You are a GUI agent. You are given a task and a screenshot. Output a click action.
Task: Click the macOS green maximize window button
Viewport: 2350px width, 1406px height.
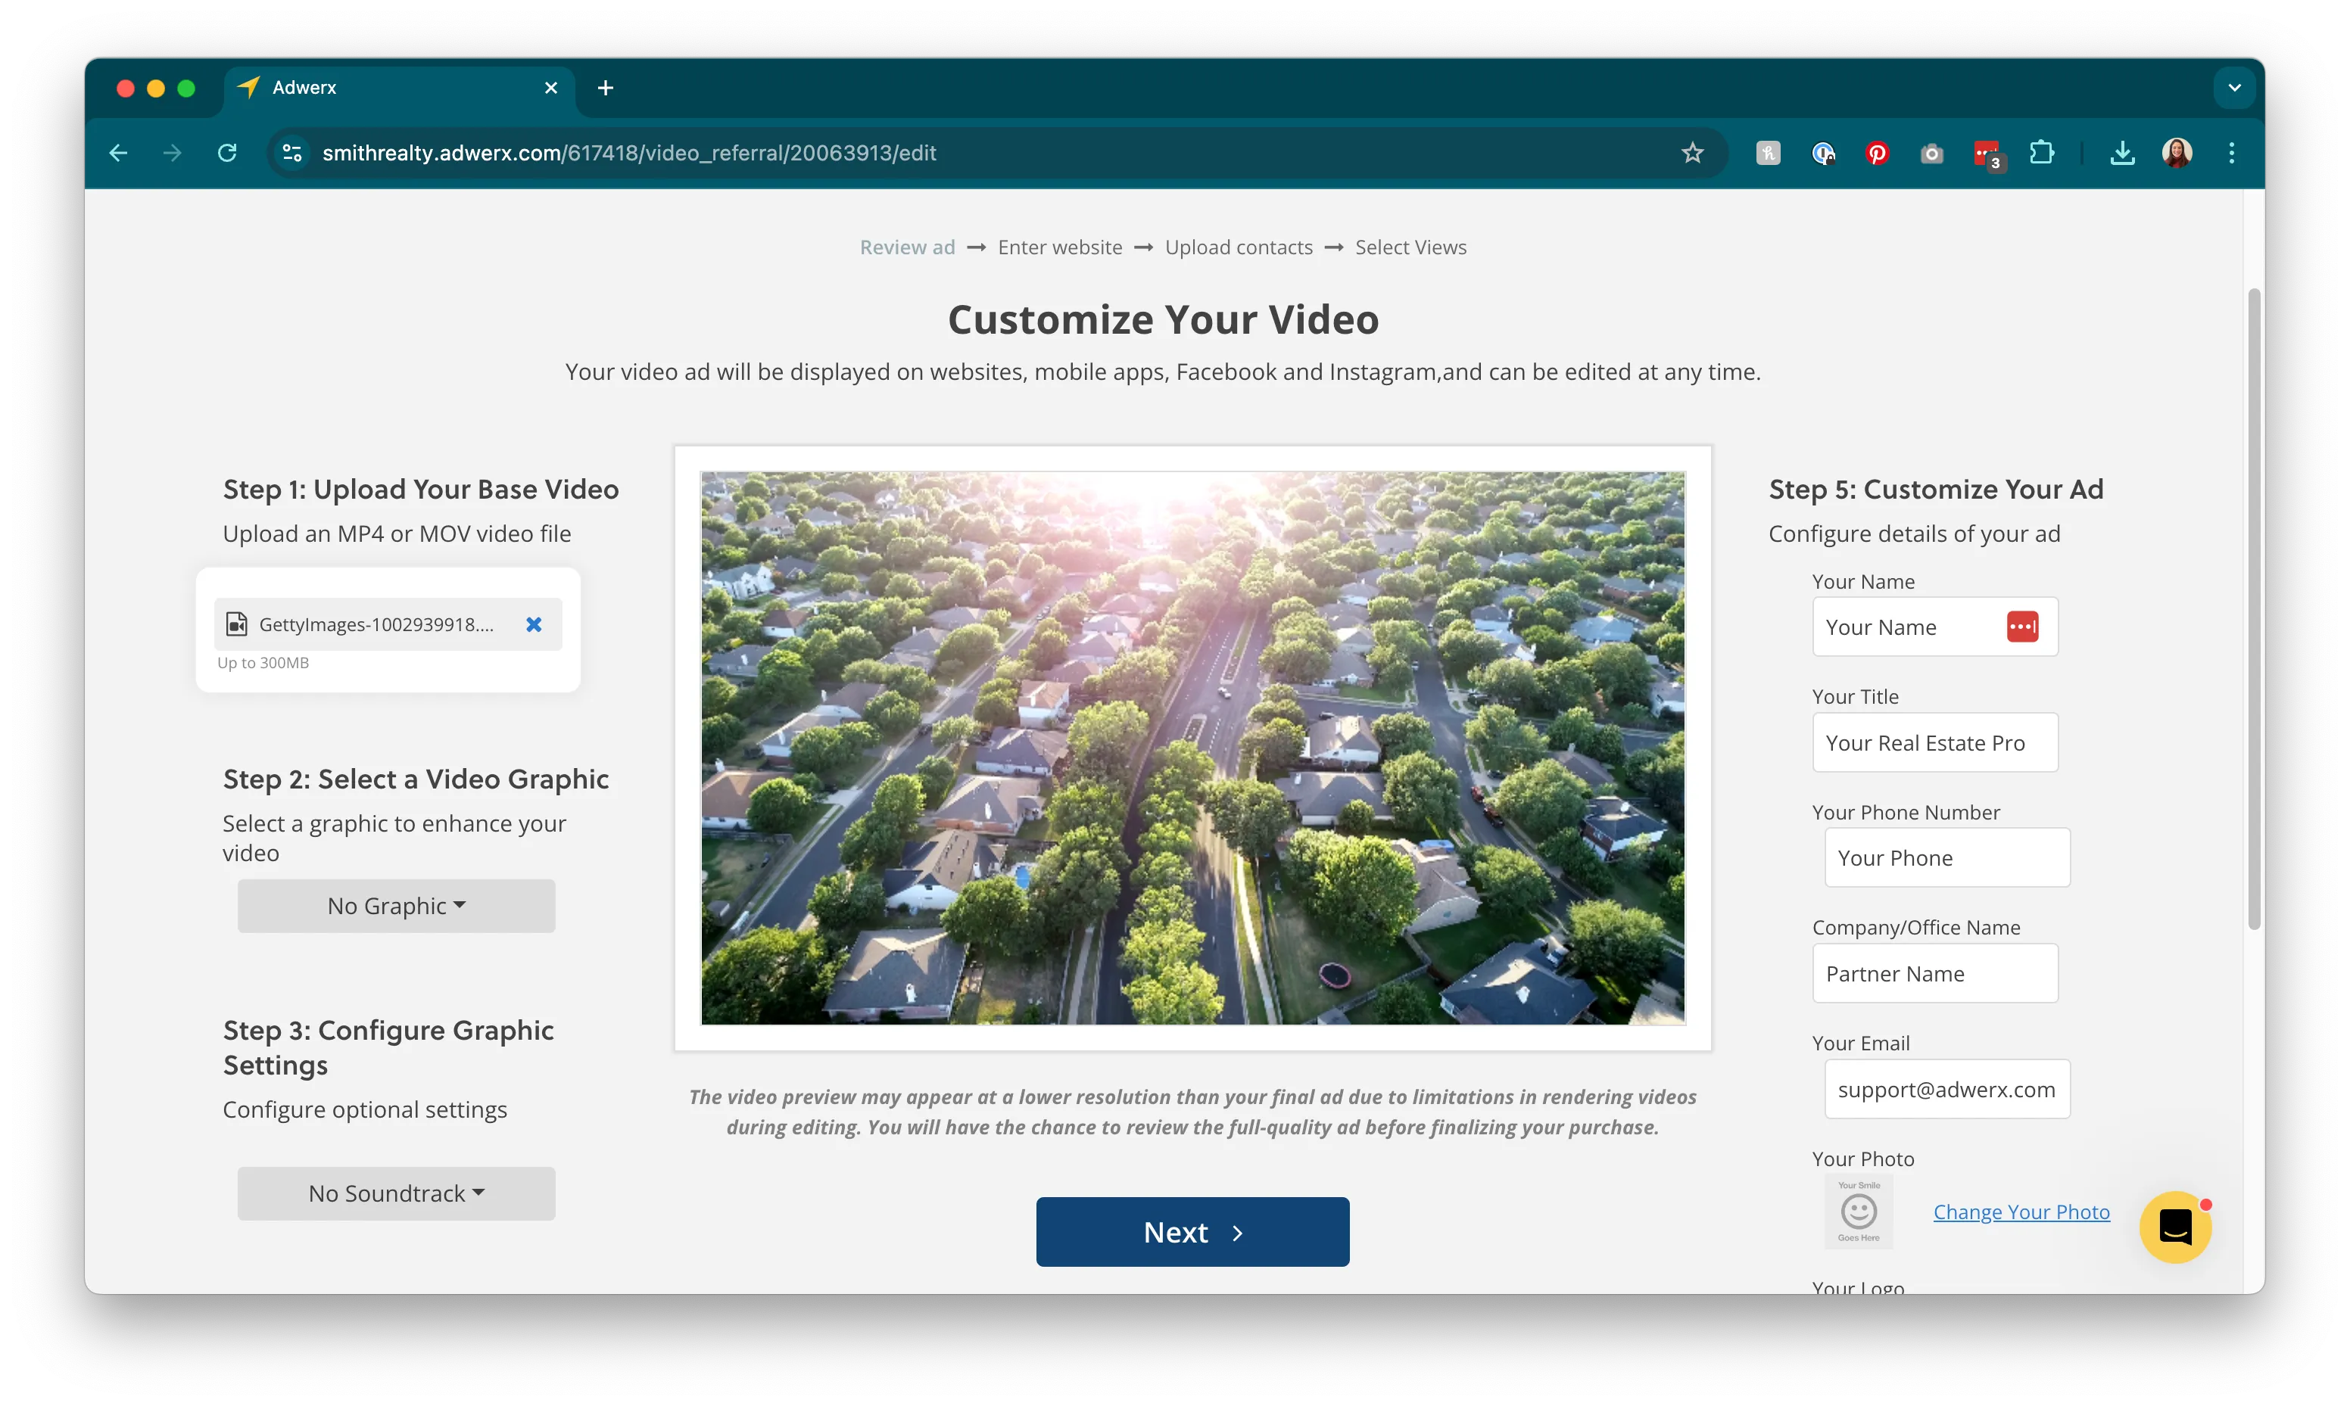(x=187, y=88)
